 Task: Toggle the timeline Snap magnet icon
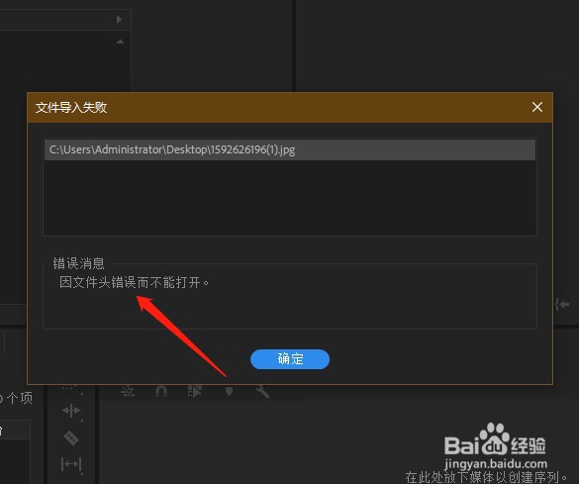click(161, 391)
